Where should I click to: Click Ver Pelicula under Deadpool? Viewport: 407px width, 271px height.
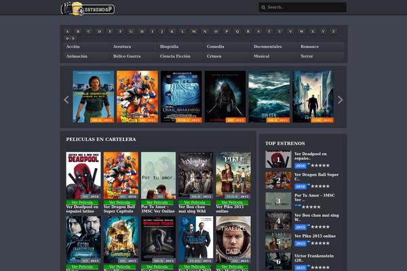82,203
